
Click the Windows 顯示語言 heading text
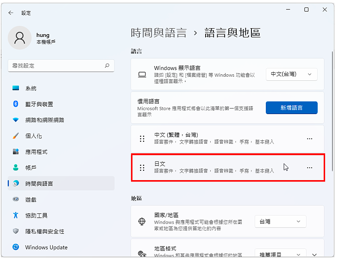pyautogui.click(x=177, y=68)
